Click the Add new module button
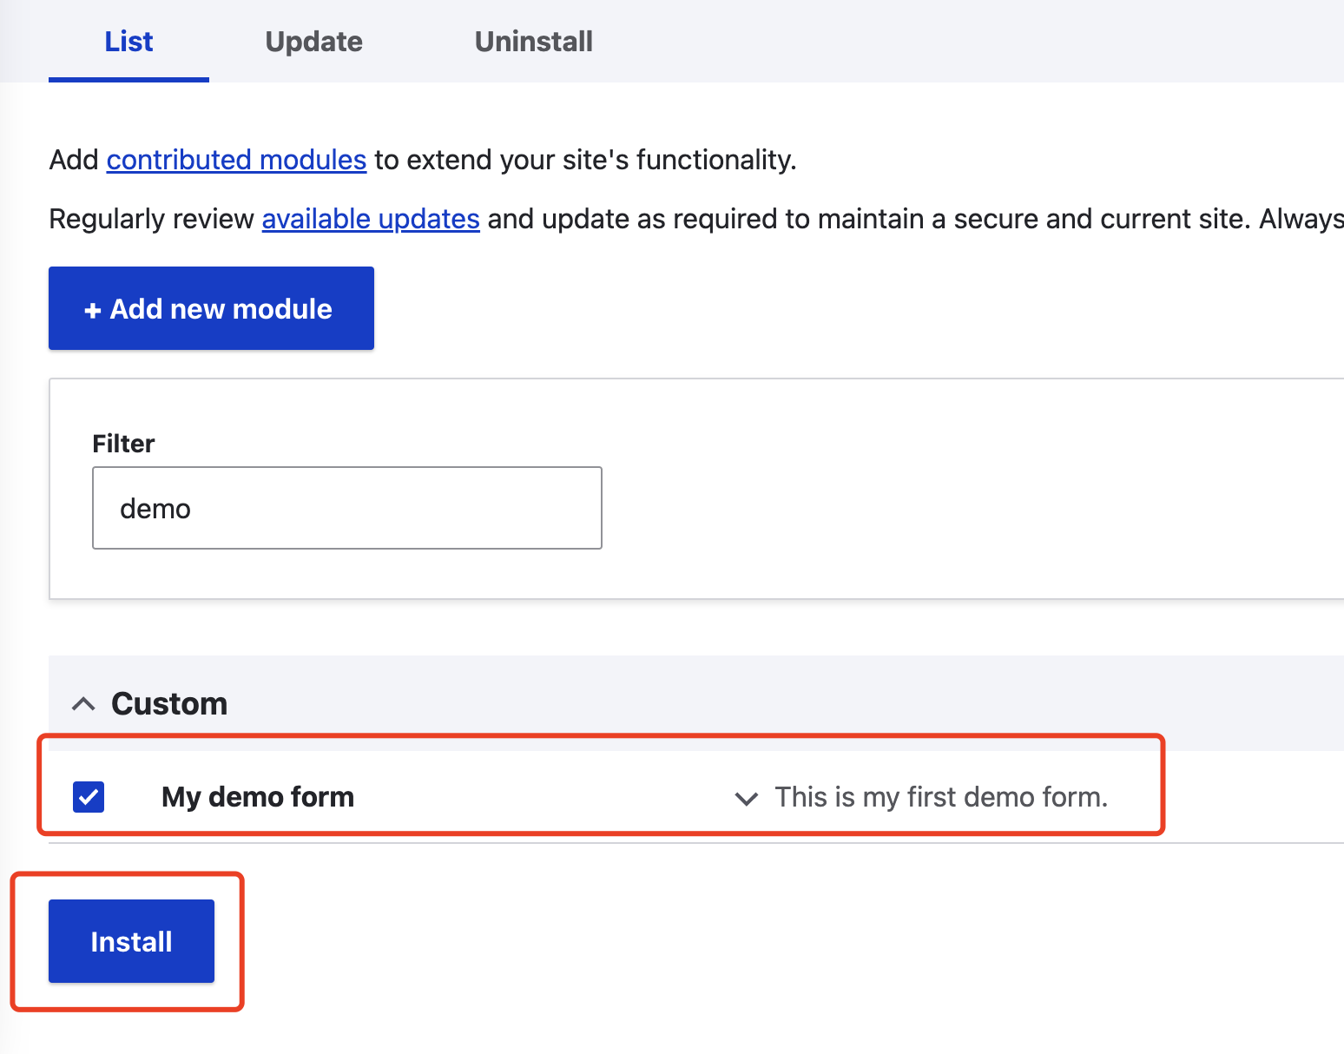 tap(211, 308)
